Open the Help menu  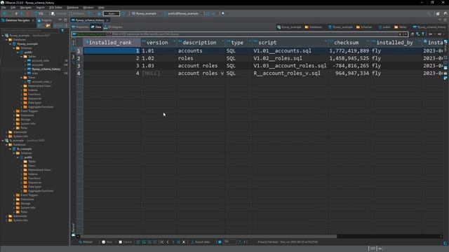click(x=101, y=8)
